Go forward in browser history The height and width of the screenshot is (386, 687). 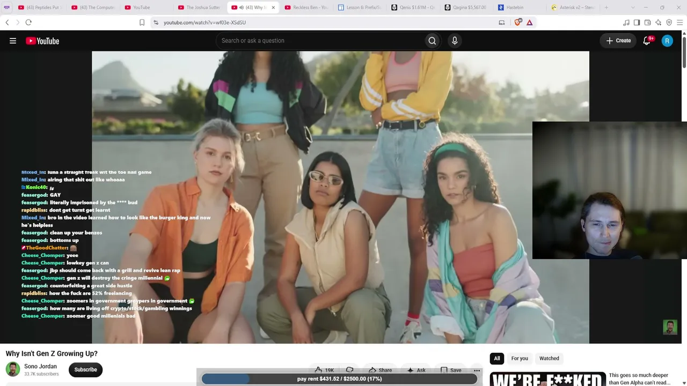[17, 23]
